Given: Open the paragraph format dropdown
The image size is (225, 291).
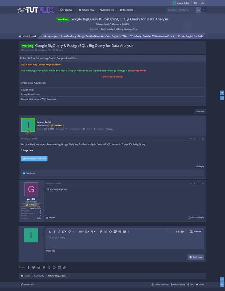Looking at the screenshot, I should [93, 231].
